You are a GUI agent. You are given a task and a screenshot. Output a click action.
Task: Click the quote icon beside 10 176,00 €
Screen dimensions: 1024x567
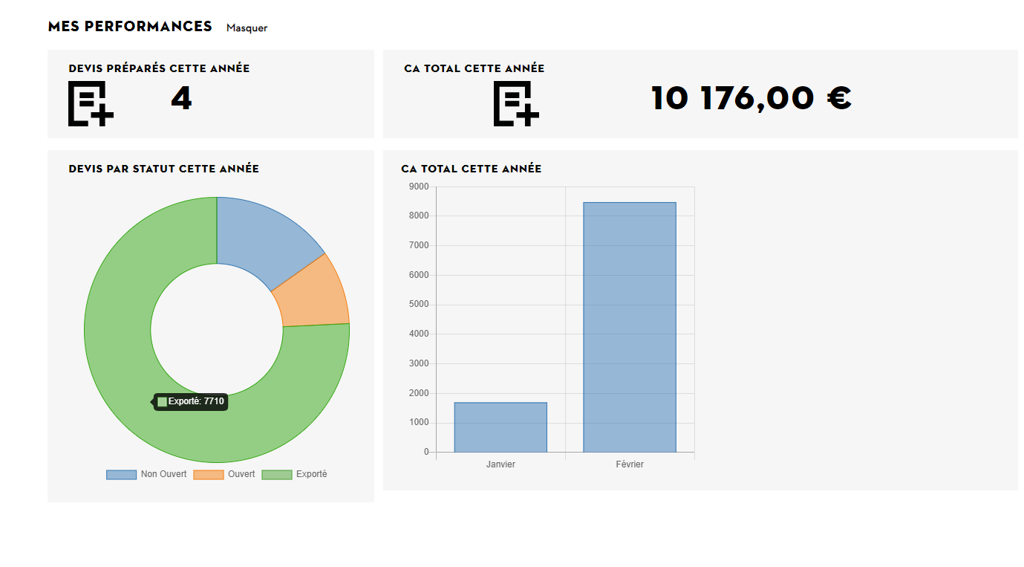(x=516, y=103)
